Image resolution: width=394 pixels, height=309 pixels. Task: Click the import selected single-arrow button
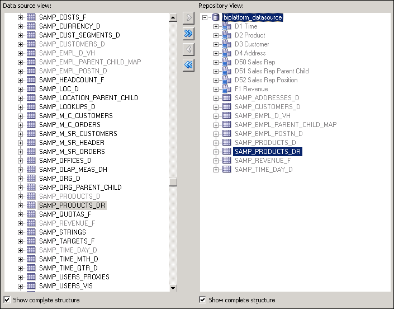(x=188, y=18)
